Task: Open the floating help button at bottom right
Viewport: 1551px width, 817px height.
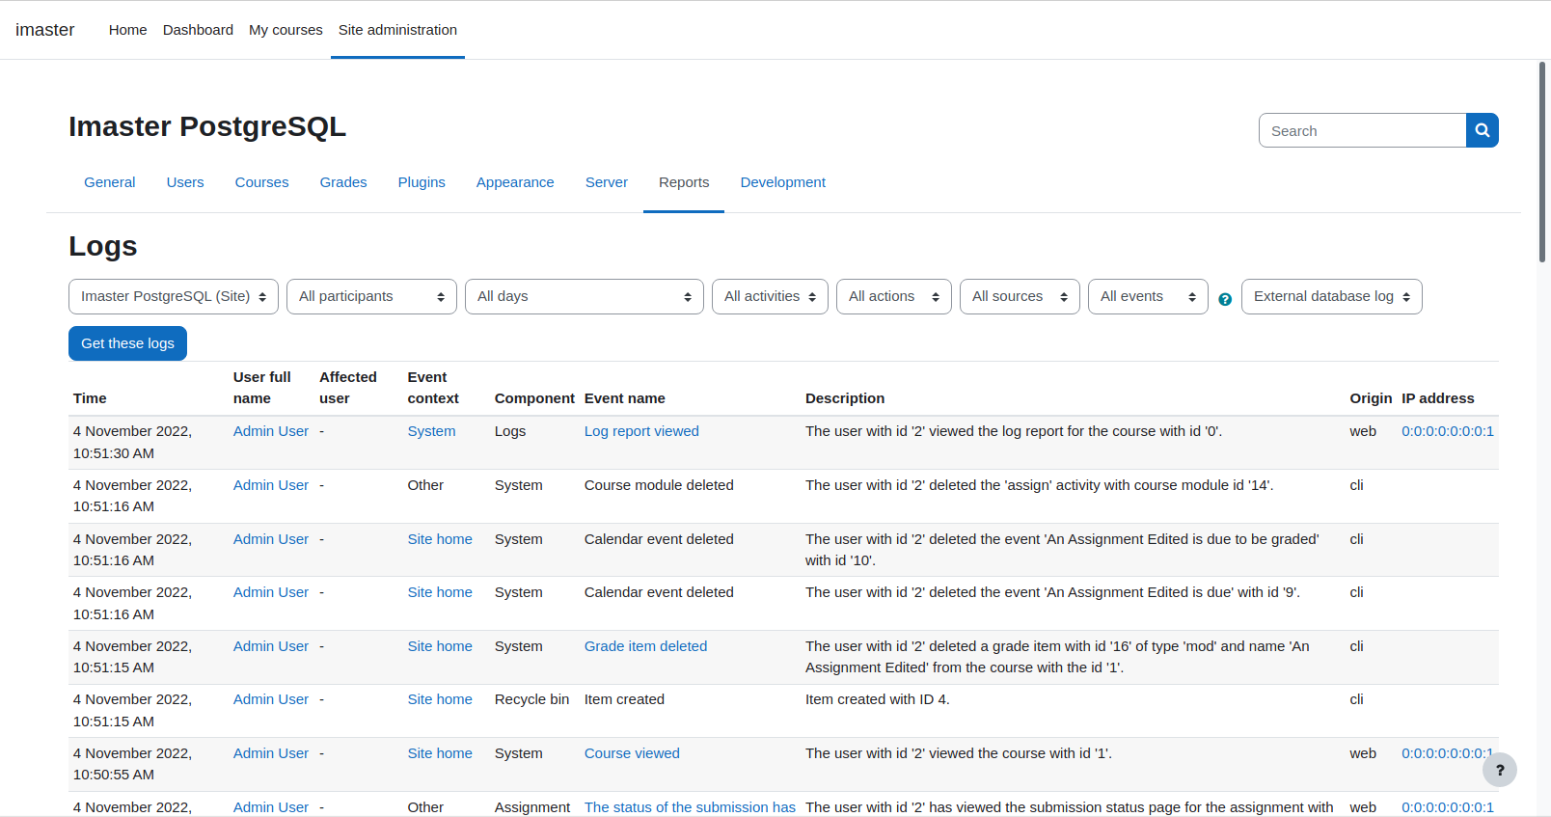Action: click(x=1500, y=770)
